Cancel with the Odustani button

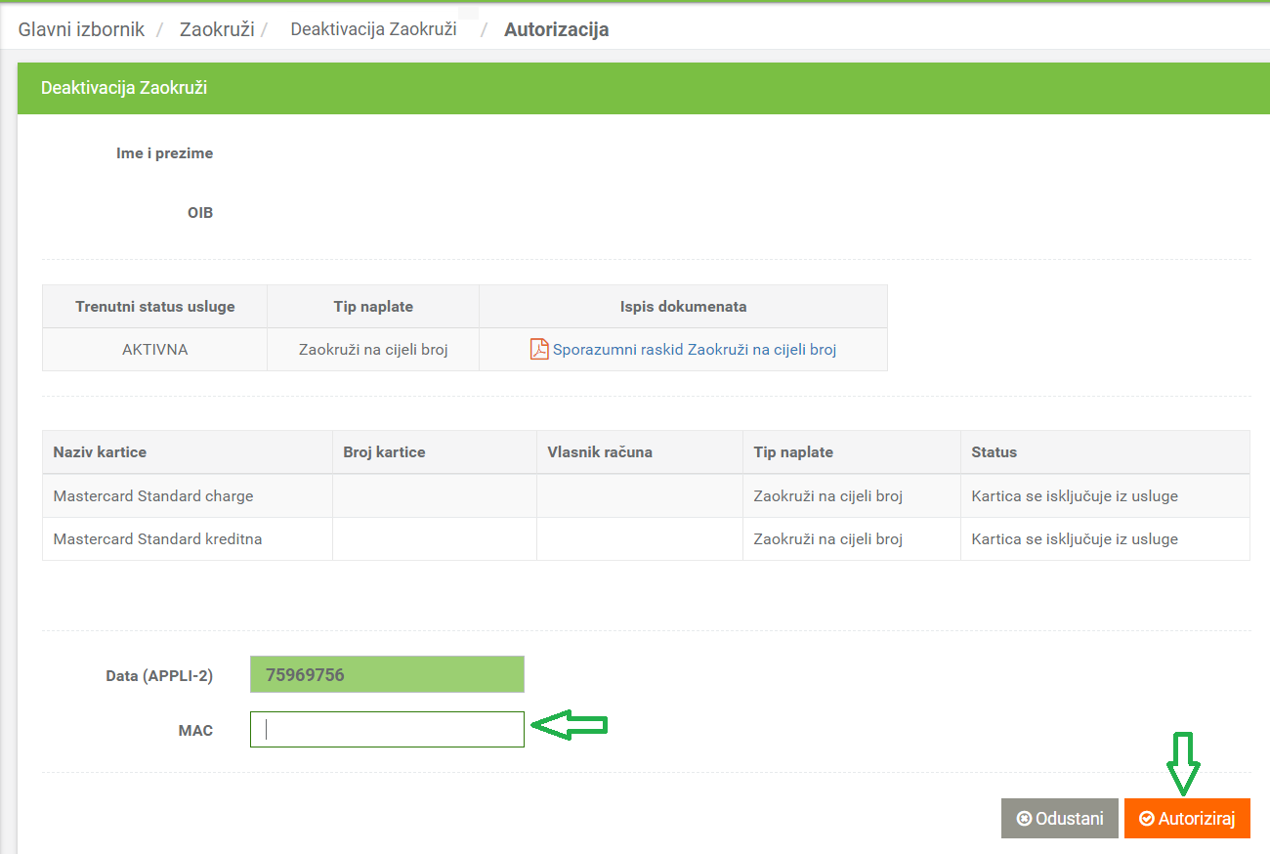point(1060,818)
